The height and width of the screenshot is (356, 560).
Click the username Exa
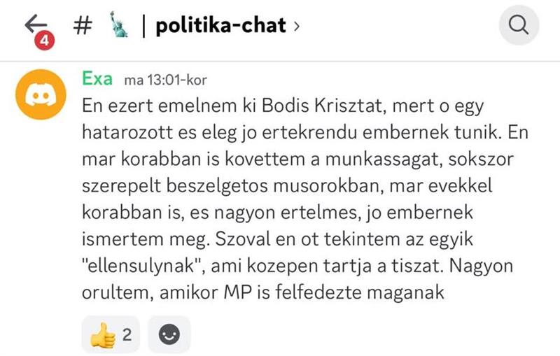coord(97,78)
